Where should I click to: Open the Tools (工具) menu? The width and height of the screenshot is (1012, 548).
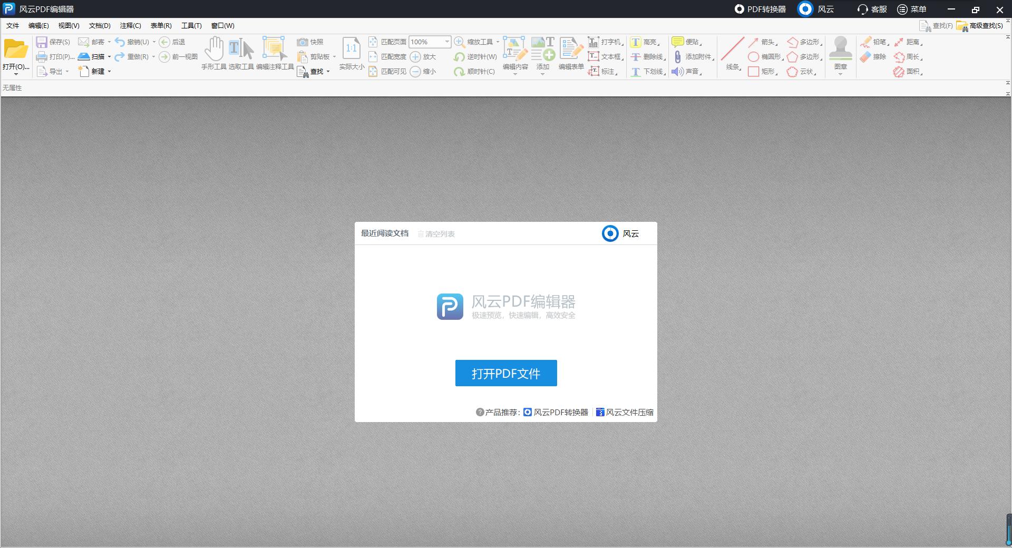pos(191,26)
